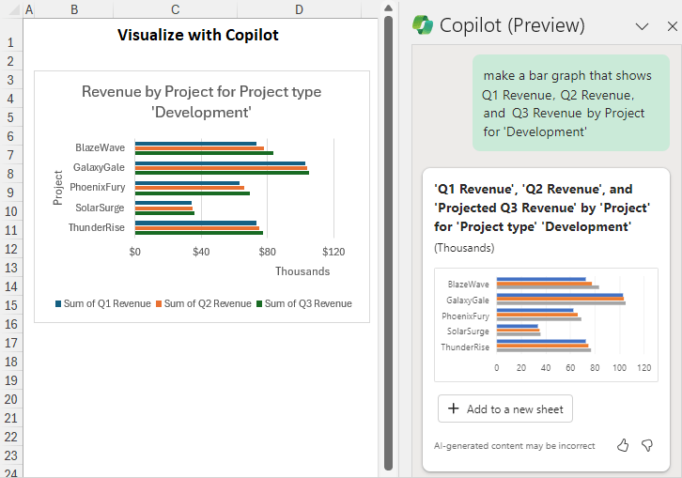Click the 'Project' vertical axis title

(58, 188)
